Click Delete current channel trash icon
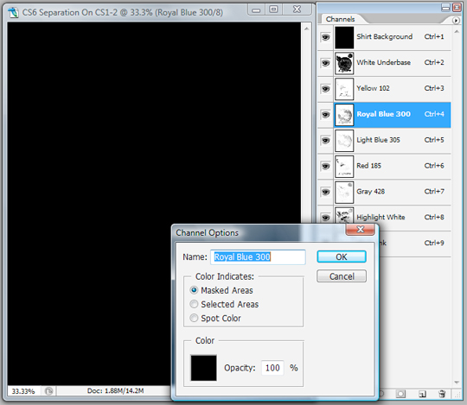The height and width of the screenshot is (405, 467). [442, 394]
